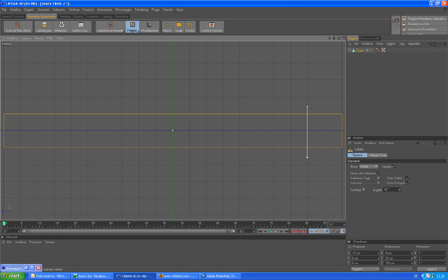This screenshot has height=280, width=448.
Task: Open the Oggetto dropdown in Coordinate panel
Action: click(365, 269)
